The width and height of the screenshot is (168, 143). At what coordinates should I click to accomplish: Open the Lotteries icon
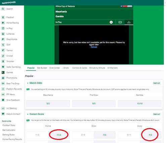[3, 34]
